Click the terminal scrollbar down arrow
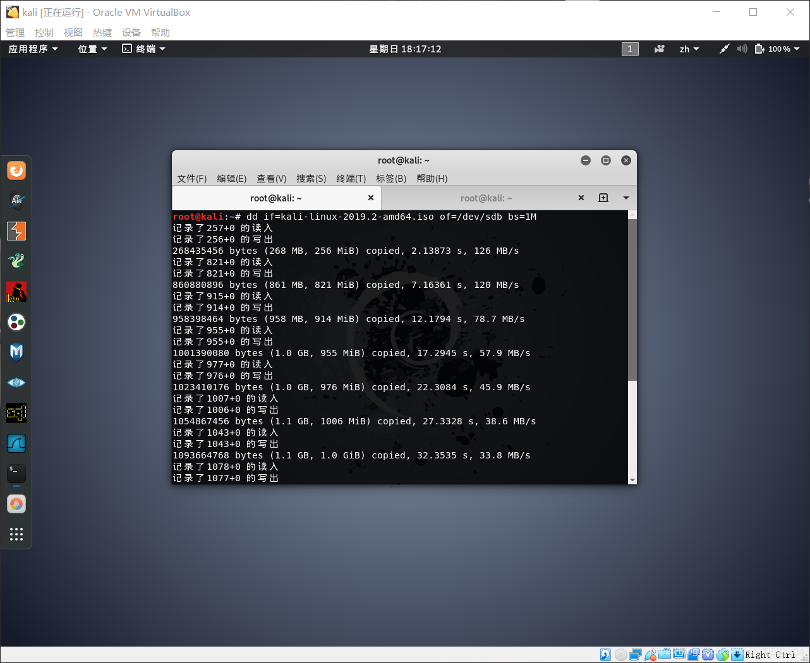Viewport: 810px width, 663px height. pos(632,480)
